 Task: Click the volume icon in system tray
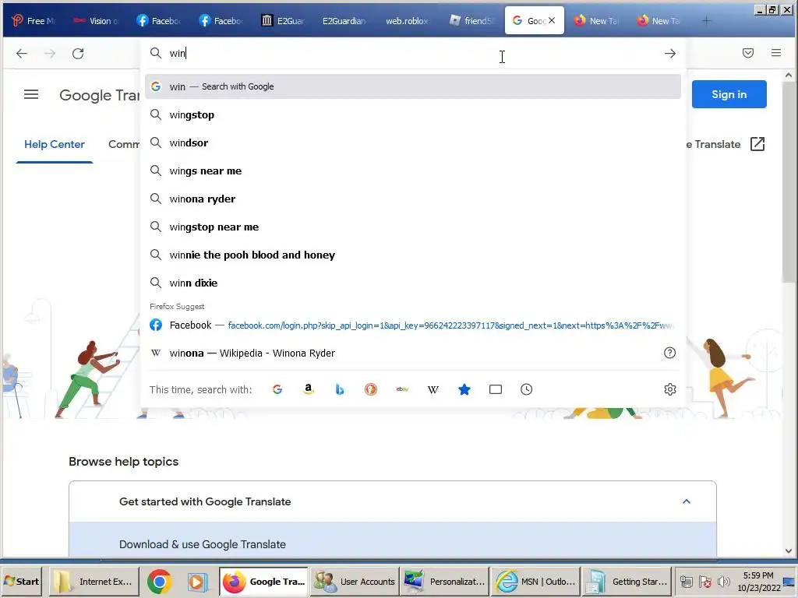(723, 582)
